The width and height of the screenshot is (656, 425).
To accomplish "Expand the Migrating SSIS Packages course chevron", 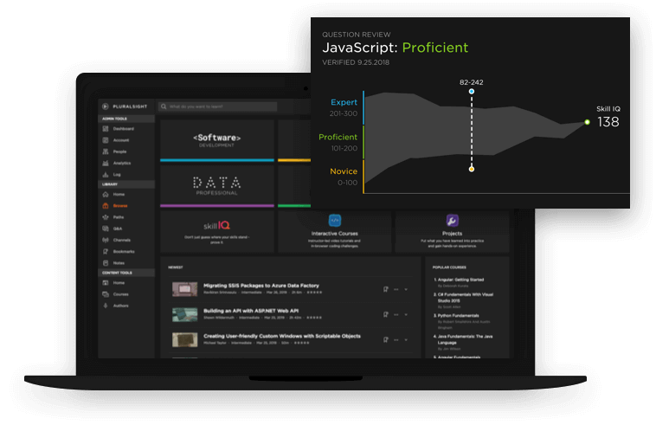I will (406, 289).
